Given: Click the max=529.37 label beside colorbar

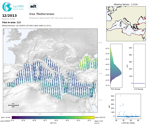Looking at the screenshot, I should point(100,117).
